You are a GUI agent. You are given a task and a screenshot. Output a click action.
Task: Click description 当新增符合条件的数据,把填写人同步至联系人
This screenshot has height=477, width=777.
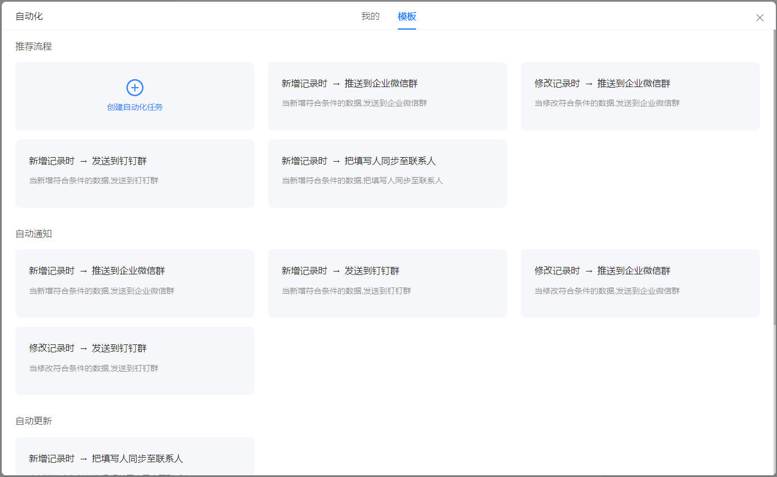(362, 180)
